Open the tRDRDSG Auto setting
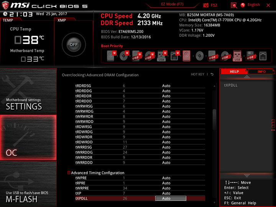The height and width of the screenshot is (207, 276). click(166, 86)
